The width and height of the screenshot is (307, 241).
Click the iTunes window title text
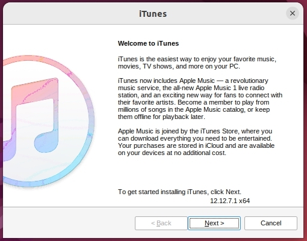[153, 14]
